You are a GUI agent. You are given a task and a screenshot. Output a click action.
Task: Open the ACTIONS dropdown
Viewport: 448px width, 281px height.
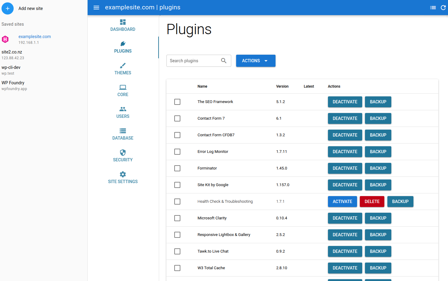pos(256,61)
